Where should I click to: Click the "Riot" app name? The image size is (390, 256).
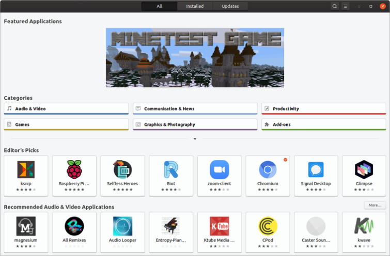(171, 184)
